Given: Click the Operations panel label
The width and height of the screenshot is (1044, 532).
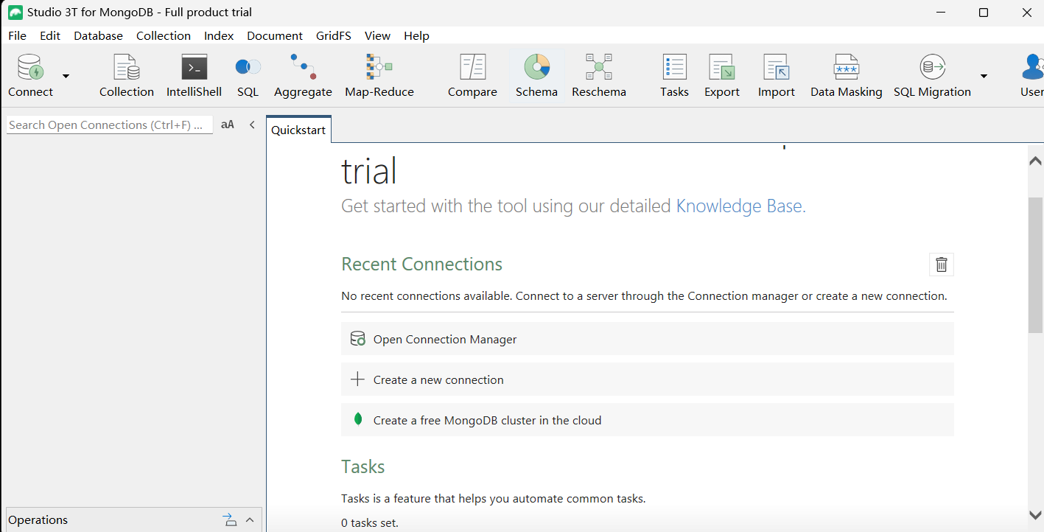Looking at the screenshot, I should 38,519.
